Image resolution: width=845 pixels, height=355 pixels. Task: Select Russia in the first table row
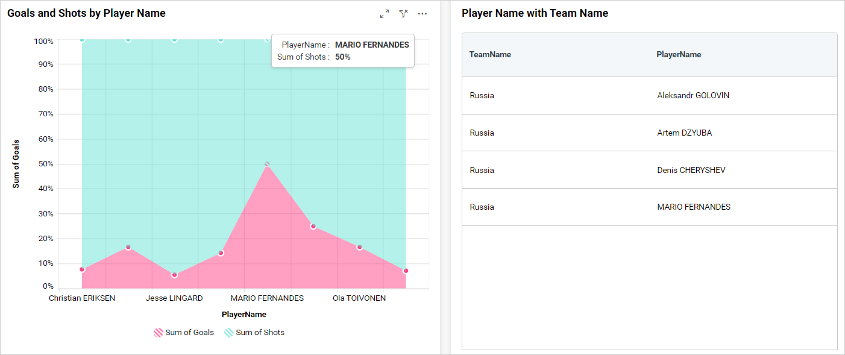click(482, 95)
